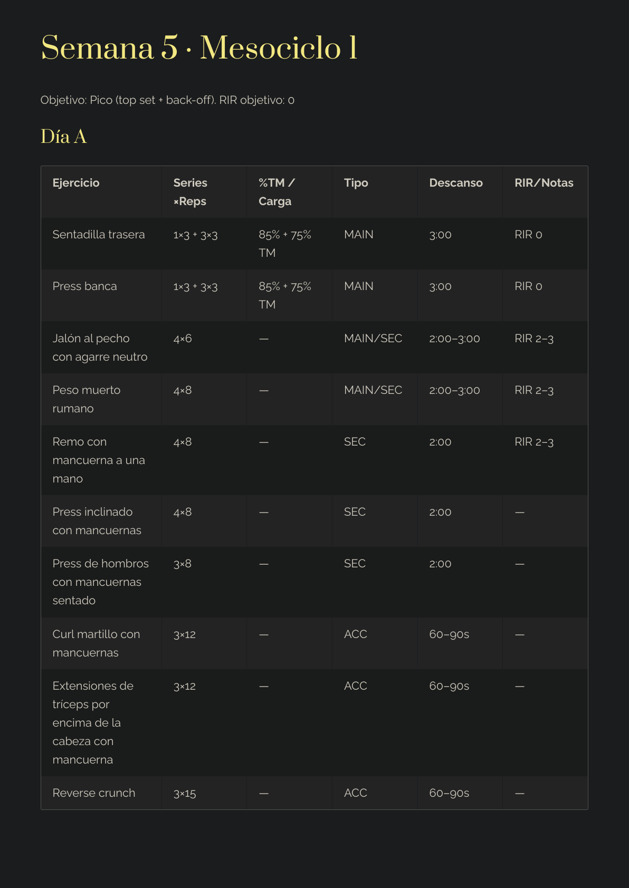Click the "Día A" section heading
629x888 pixels.
(63, 137)
